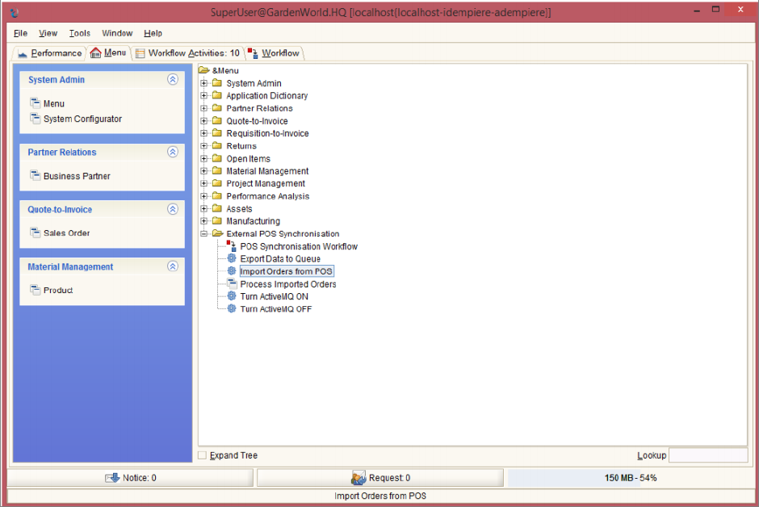Click the Process Imported Orders window icon
Screen dimensions: 759x507
pyautogui.click(x=232, y=284)
